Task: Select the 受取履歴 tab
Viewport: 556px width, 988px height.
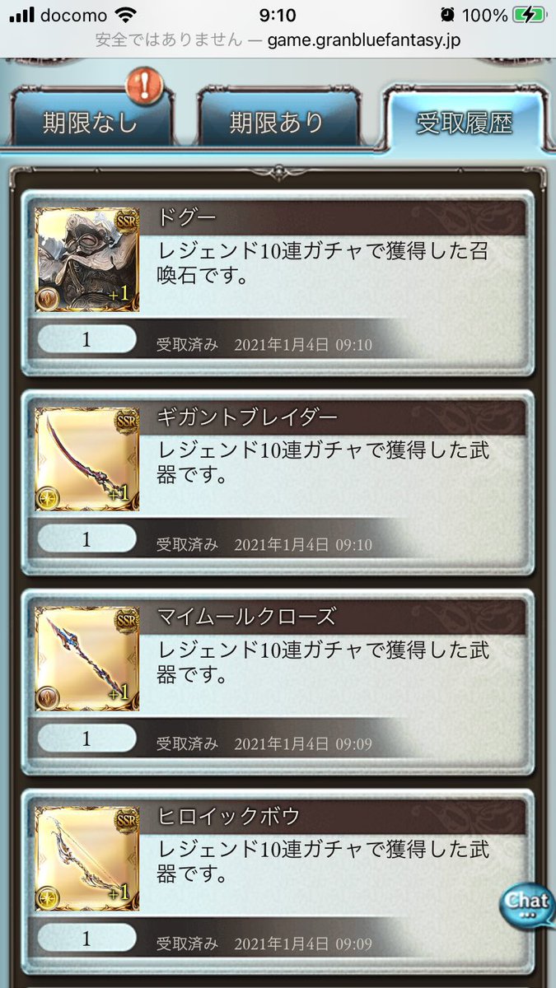Action: point(465,123)
